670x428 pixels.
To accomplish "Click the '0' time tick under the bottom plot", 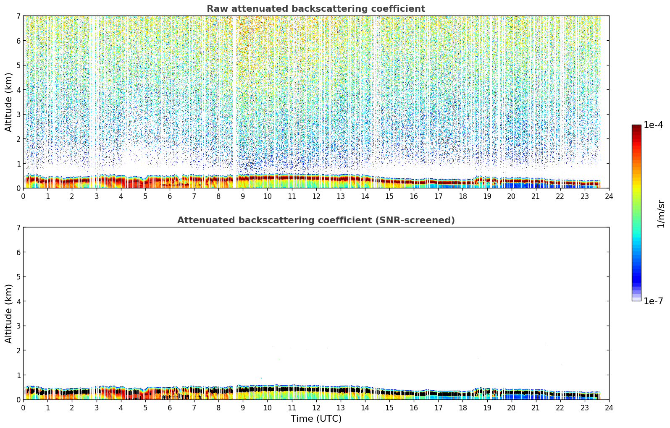I will (x=23, y=407).
